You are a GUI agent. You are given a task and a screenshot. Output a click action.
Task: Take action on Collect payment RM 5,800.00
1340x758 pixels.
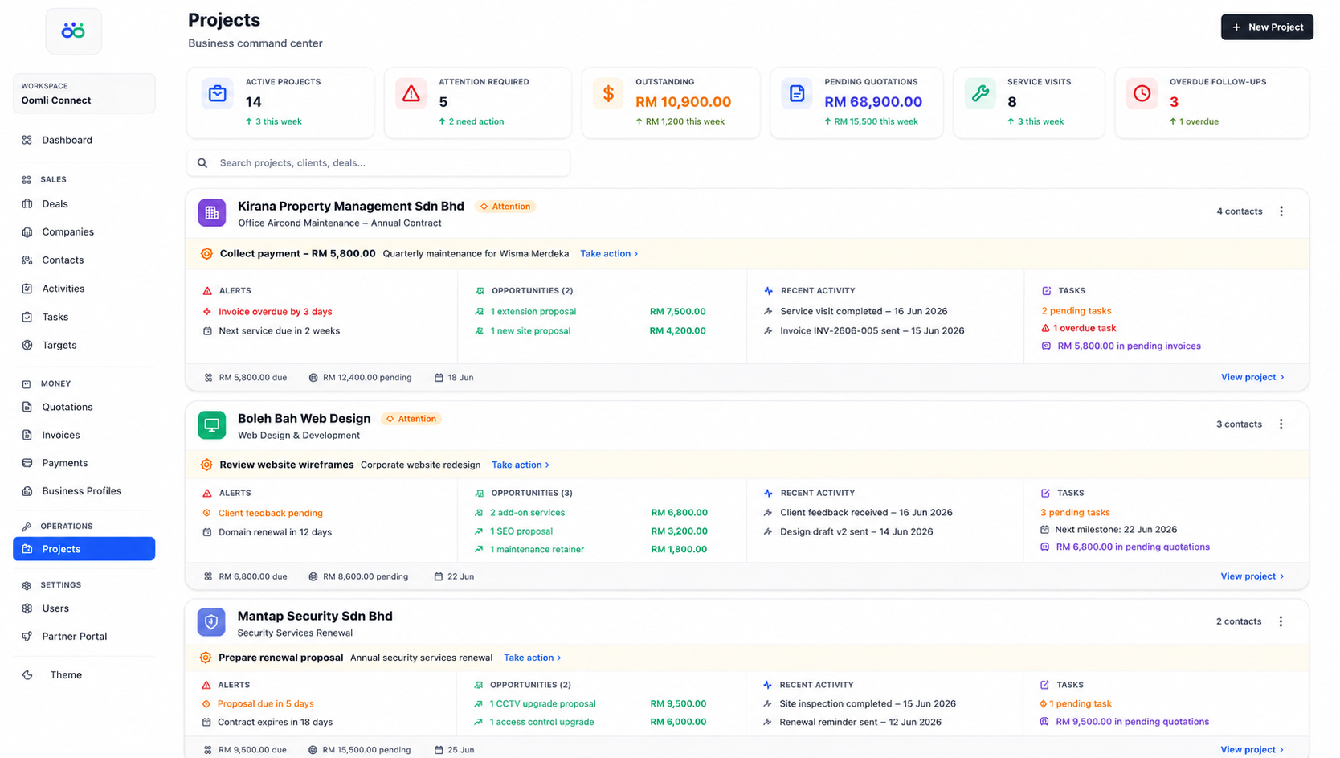(609, 253)
